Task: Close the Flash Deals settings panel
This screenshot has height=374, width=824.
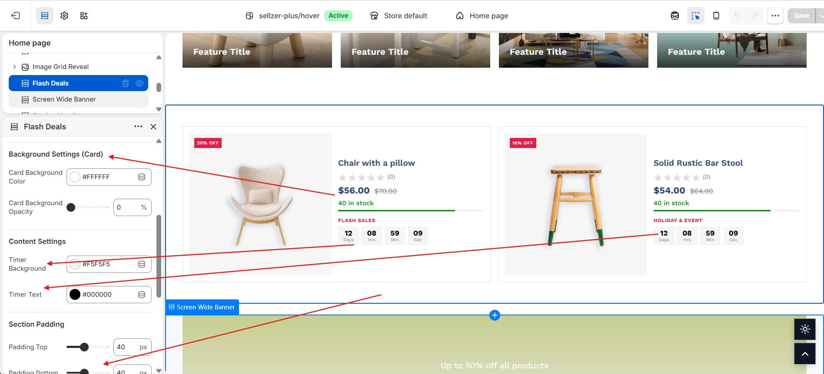Action: (x=153, y=127)
